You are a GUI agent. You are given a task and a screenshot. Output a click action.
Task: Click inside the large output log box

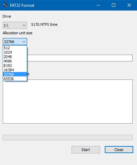[x=67, y=102]
